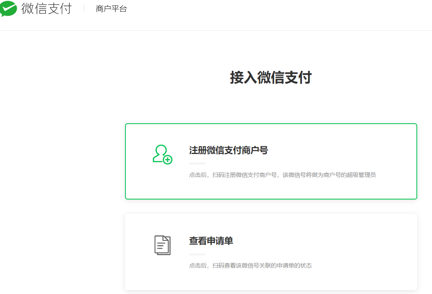
Task: Click the text lines inside the document icon
Action: click(x=160, y=246)
